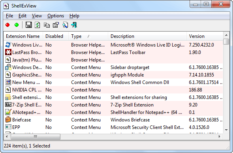Sort by Version column header
This screenshot has height=153, width=233.
pyautogui.click(x=205, y=36)
